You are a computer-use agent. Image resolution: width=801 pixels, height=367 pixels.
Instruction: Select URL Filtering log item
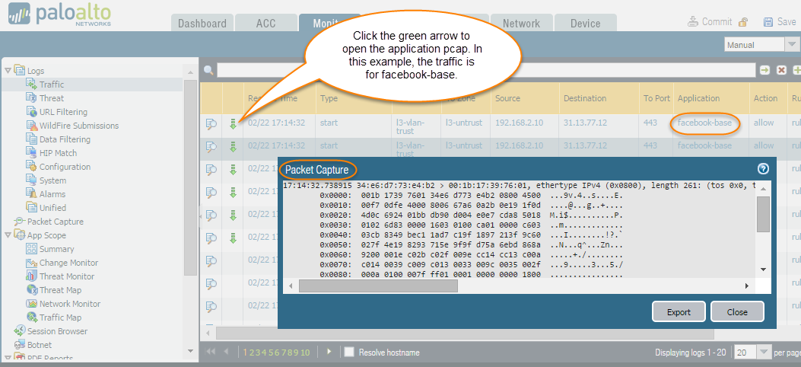(63, 112)
